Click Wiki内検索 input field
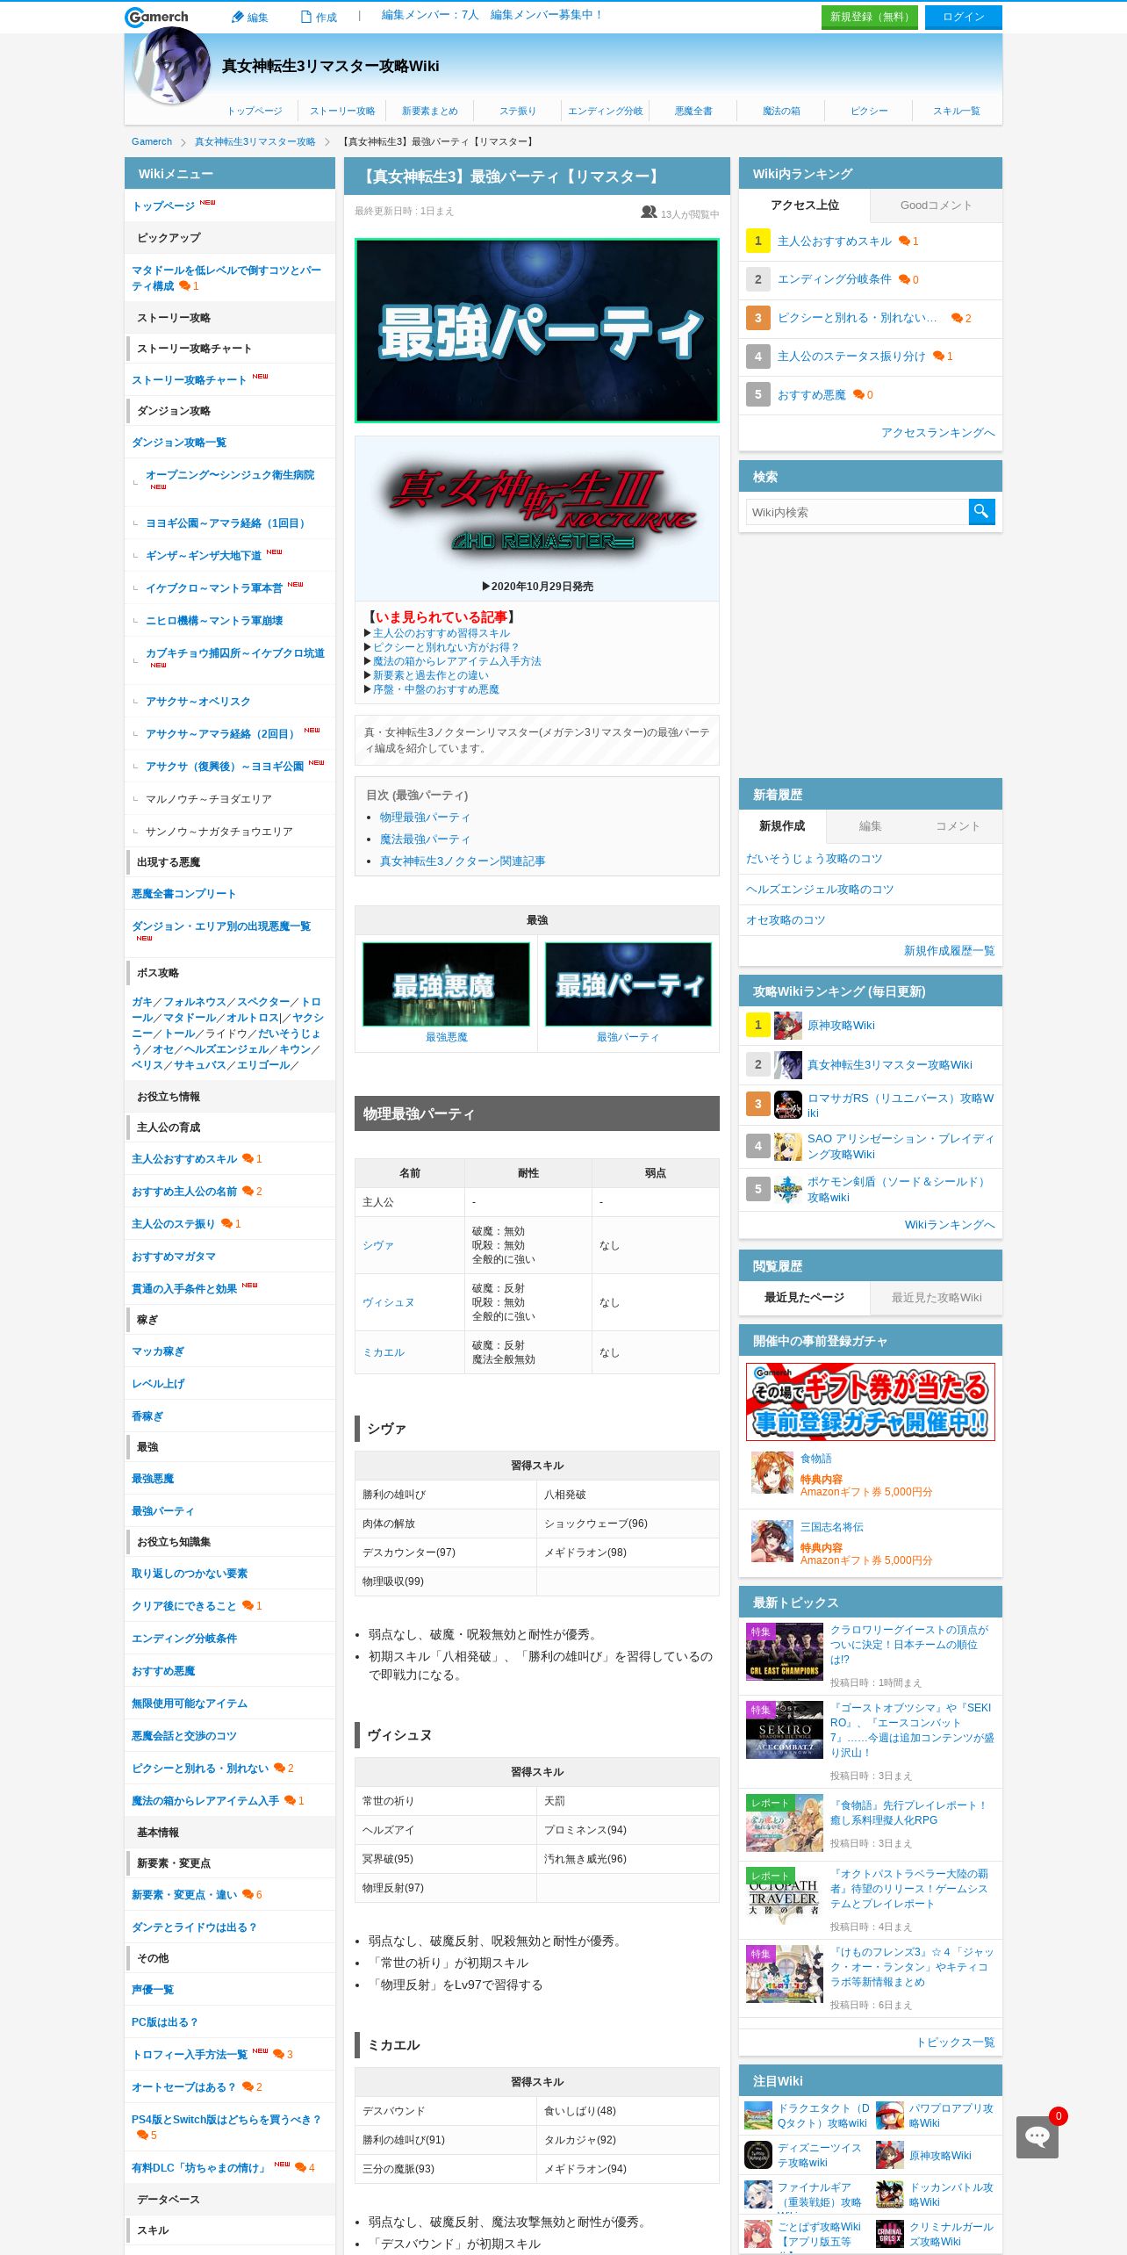 click(x=858, y=512)
